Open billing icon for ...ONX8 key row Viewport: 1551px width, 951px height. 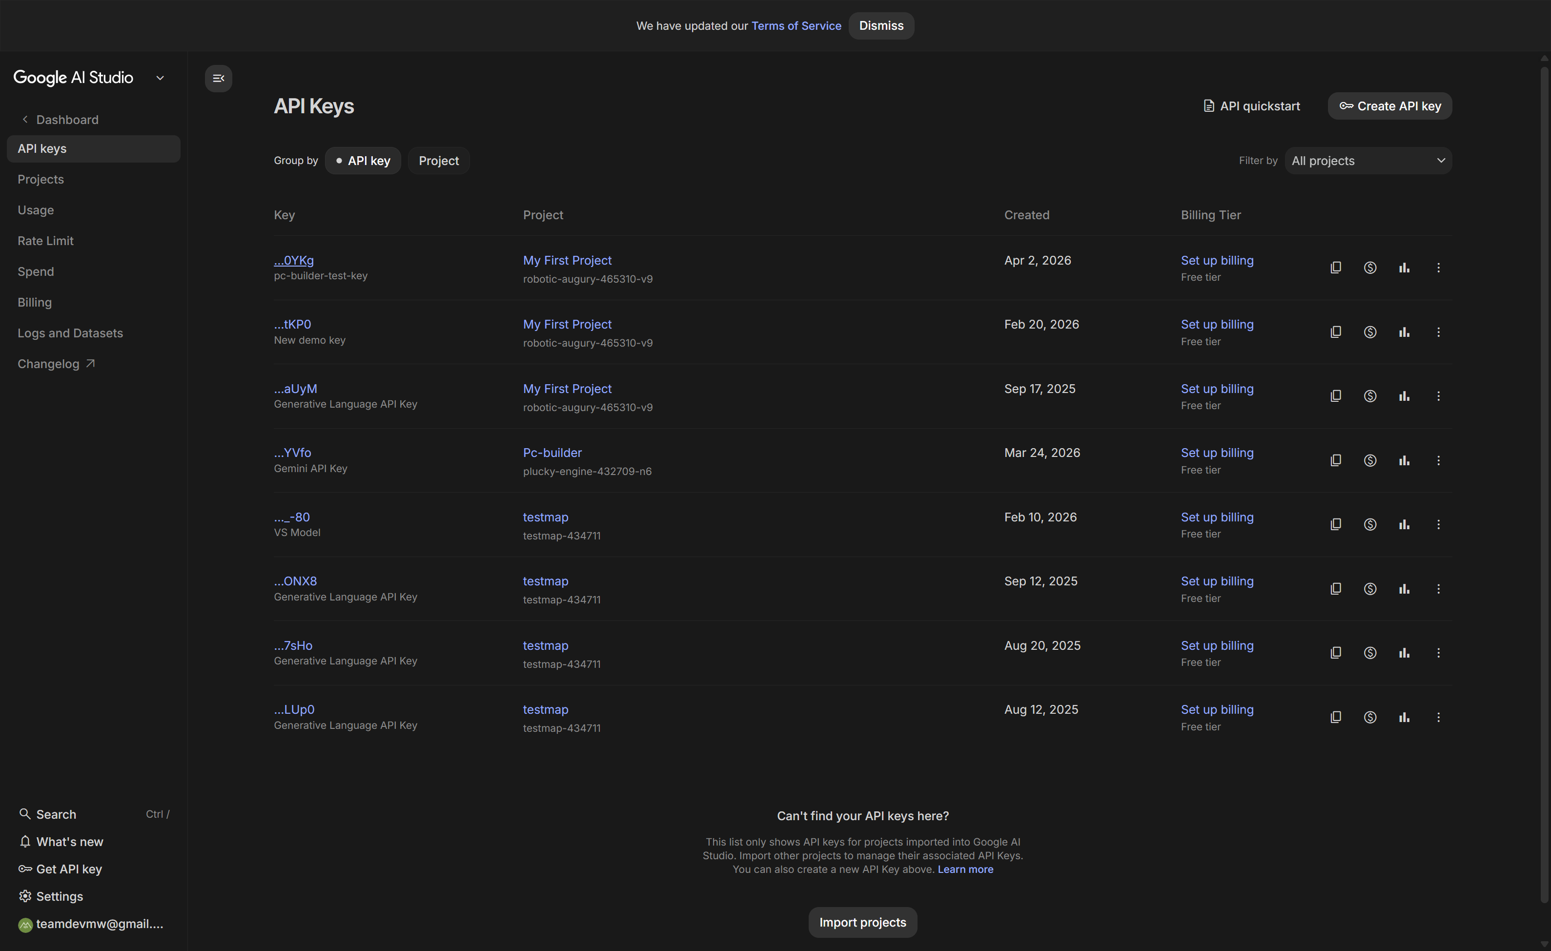coord(1370,589)
